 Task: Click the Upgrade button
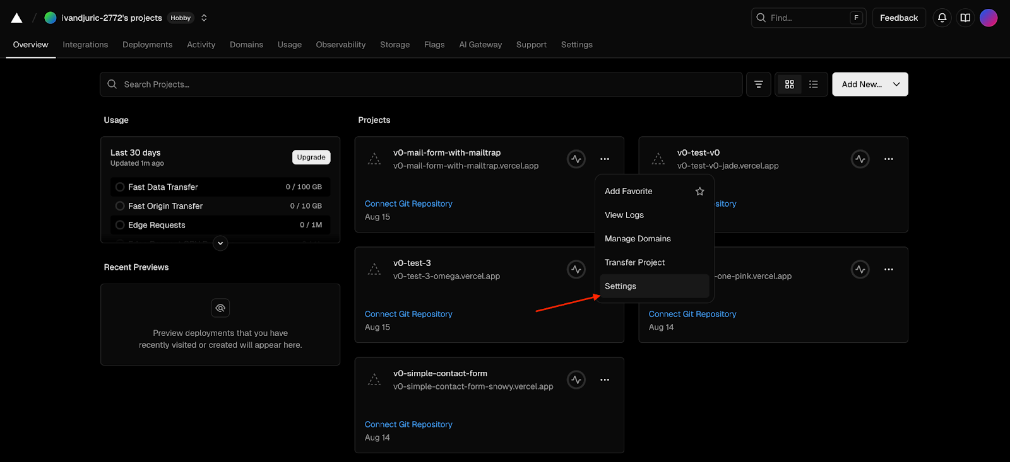point(311,158)
